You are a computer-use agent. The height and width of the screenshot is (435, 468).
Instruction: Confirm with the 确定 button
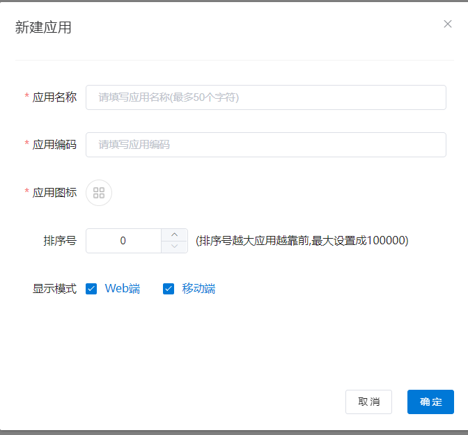430,402
